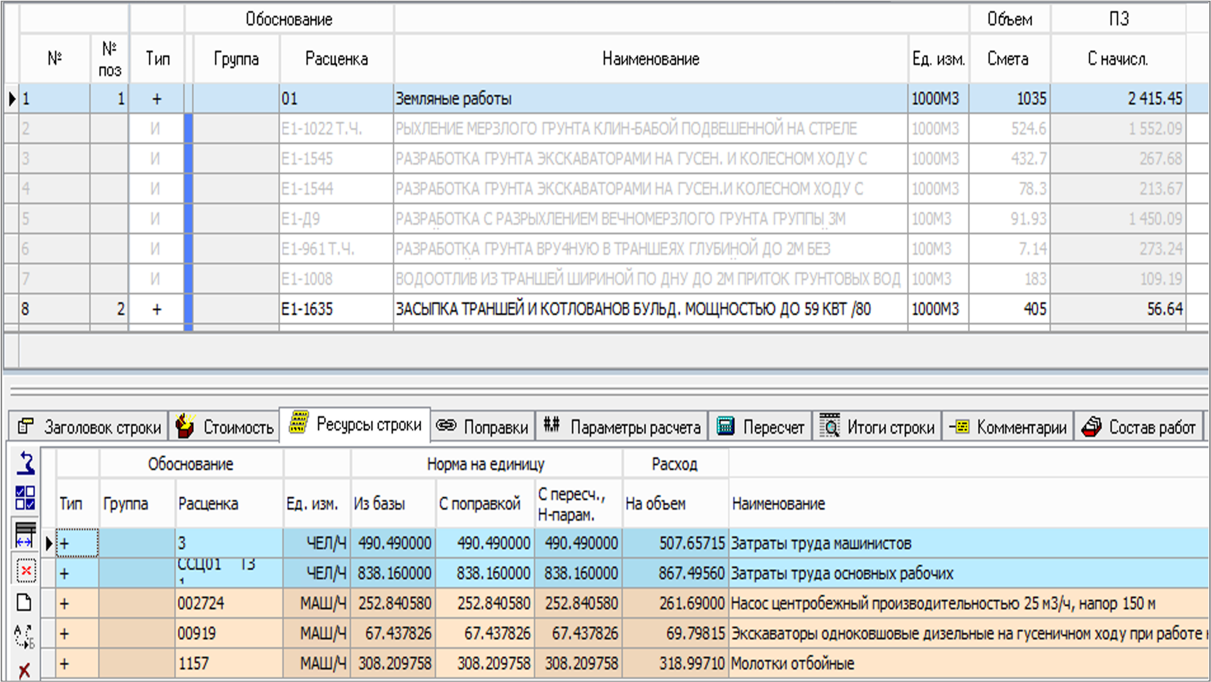Expand the plus marker of Земляные работы row
Image resolution: width=1211 pixels, height=682 pixels.
157,99
